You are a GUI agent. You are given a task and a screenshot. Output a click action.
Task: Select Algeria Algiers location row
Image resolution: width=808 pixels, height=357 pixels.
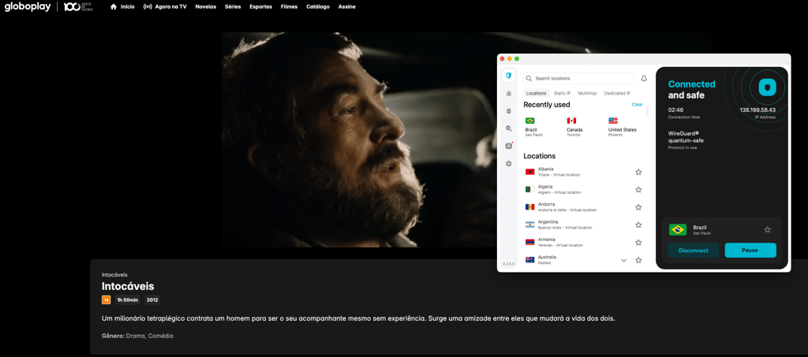(584, 189)
